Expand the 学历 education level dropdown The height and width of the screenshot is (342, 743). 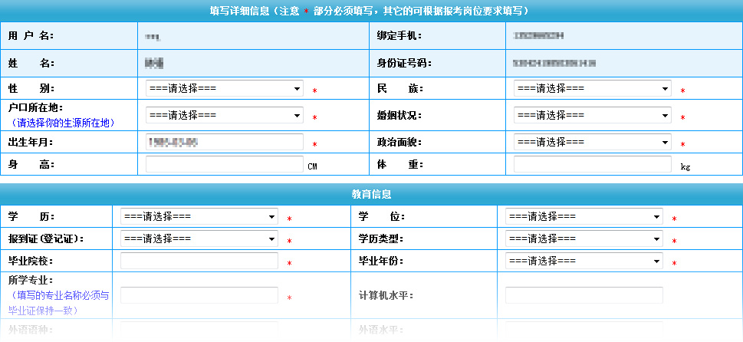(199, 217)
